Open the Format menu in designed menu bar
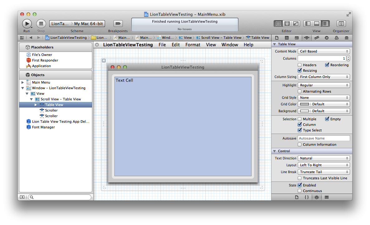The image size is (370, 225). (193, 45)
